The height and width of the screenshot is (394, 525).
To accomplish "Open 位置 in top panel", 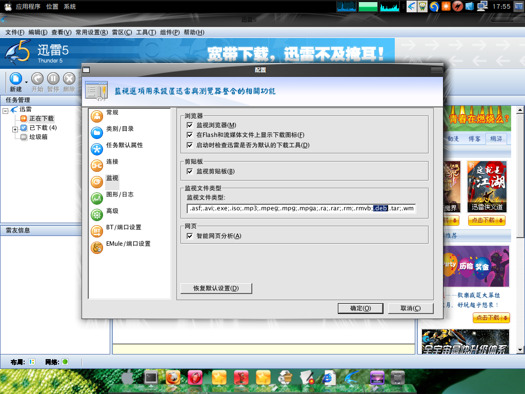I will click(x=52, y=6).
